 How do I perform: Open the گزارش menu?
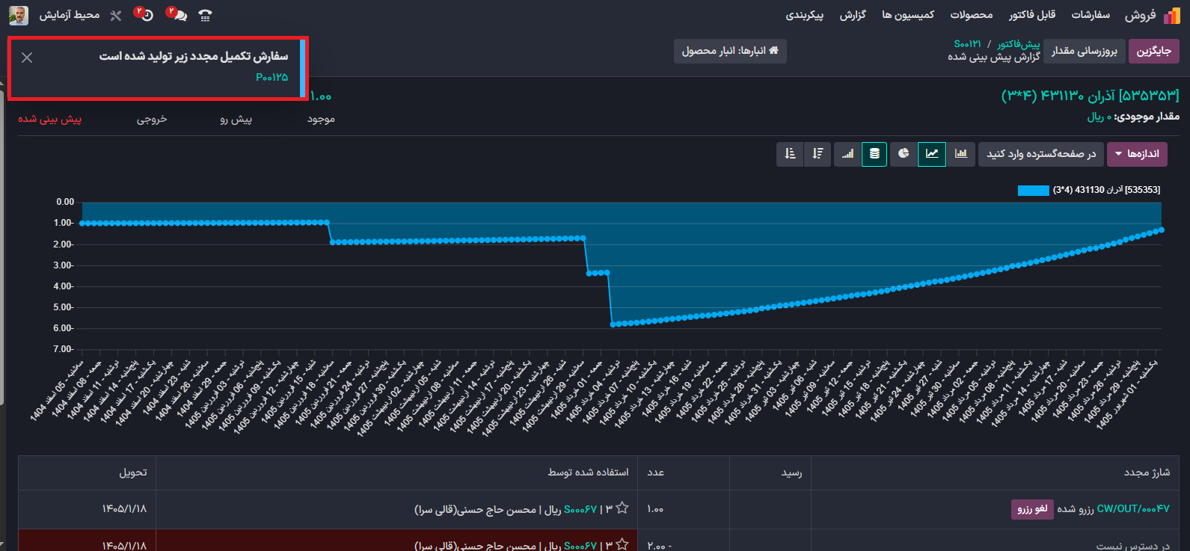853,15
